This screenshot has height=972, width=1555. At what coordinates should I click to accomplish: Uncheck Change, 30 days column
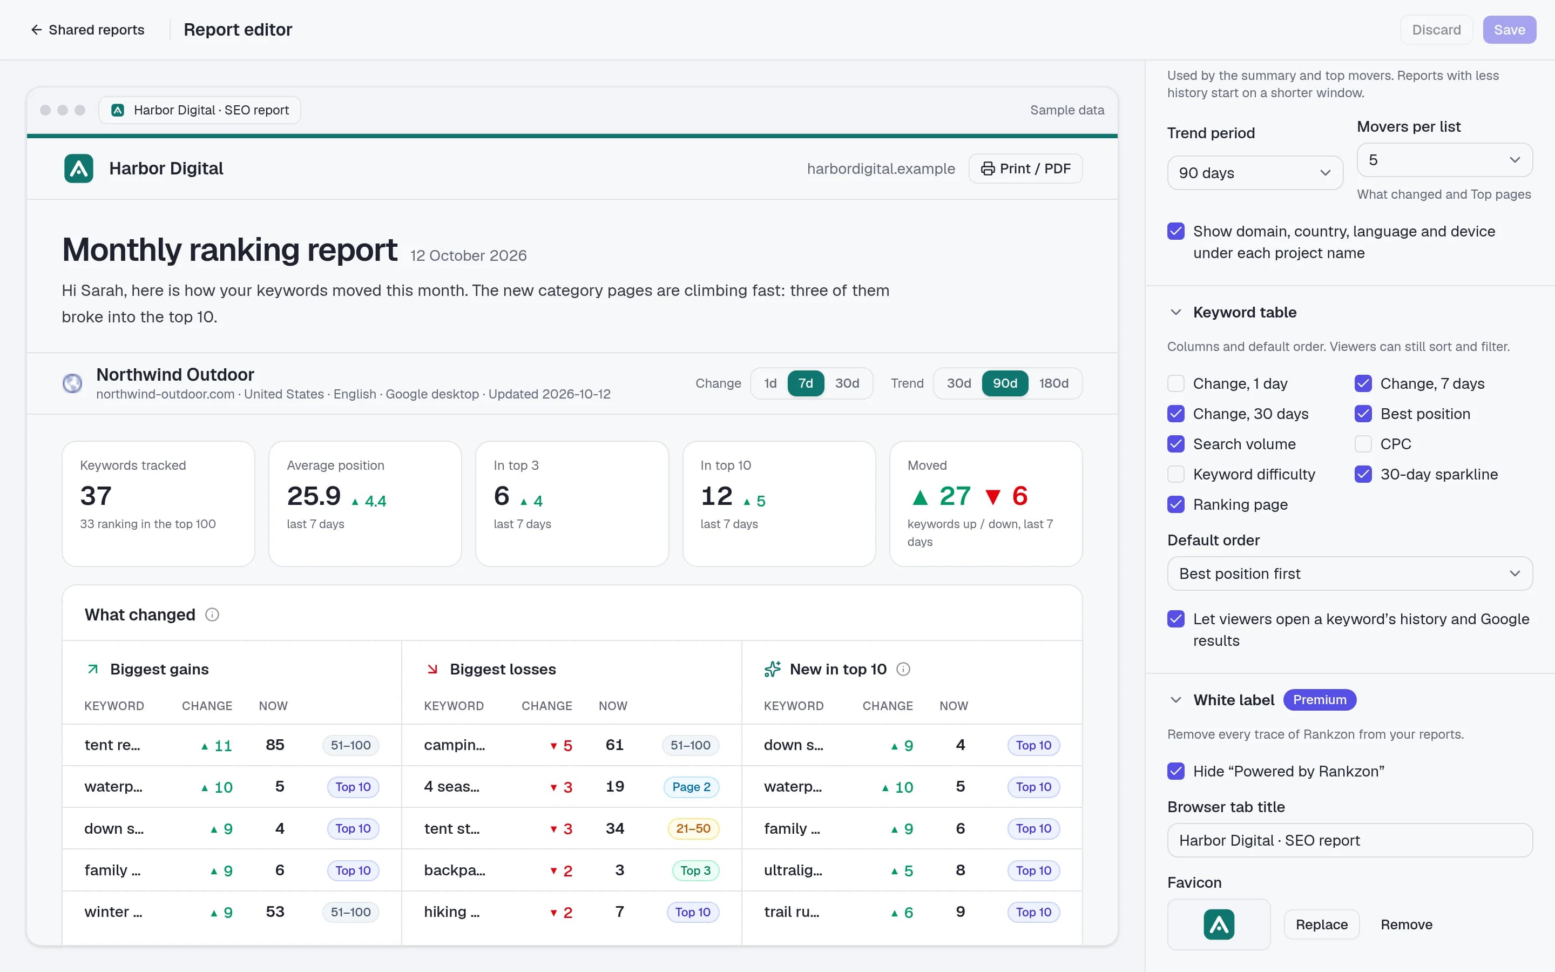[1176, 414]
